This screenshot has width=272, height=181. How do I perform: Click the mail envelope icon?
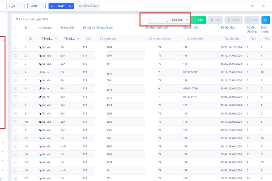click(x=263, y=6)
